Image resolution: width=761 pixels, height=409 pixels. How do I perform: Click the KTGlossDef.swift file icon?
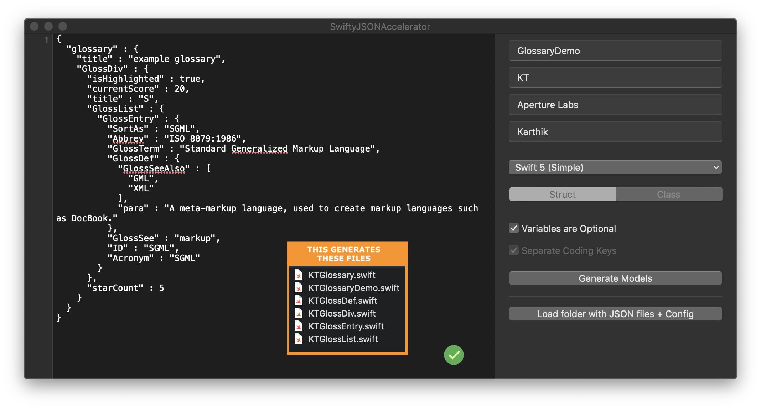[x=299, y=301]
